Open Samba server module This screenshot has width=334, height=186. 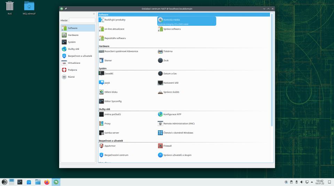pyautogui.click(x=109, y=133)
